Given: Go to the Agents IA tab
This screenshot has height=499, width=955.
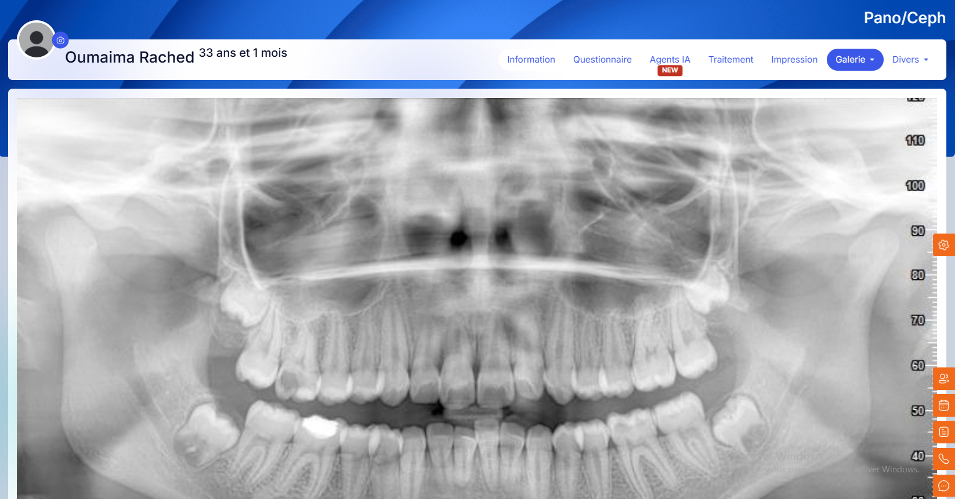Looking at the screenshot, I should pyautogui.click(x=670, y=60).
